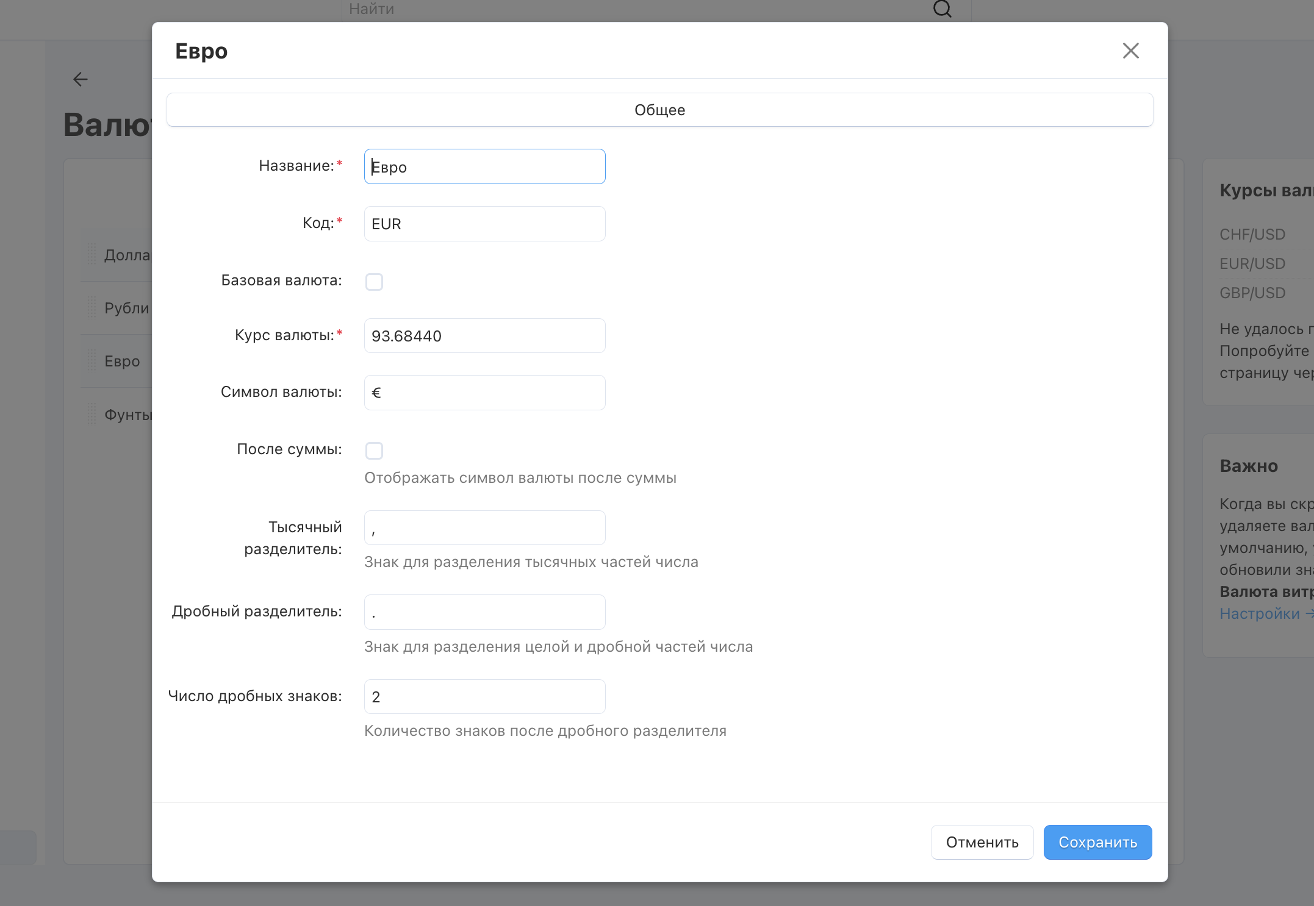Image resolution: width=1314 pixels, height=906 pixels.
Task: Click the search magnifier icon
Action: click(942, 9)
